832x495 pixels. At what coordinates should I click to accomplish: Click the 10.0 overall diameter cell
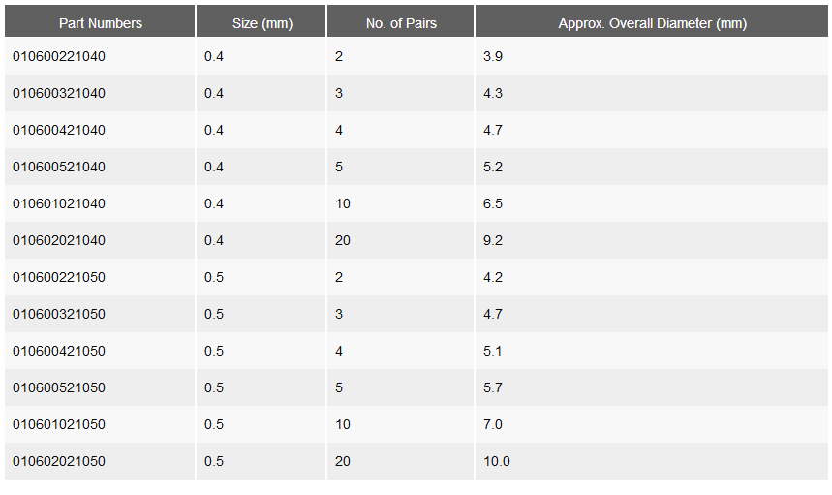coord(652,461)
